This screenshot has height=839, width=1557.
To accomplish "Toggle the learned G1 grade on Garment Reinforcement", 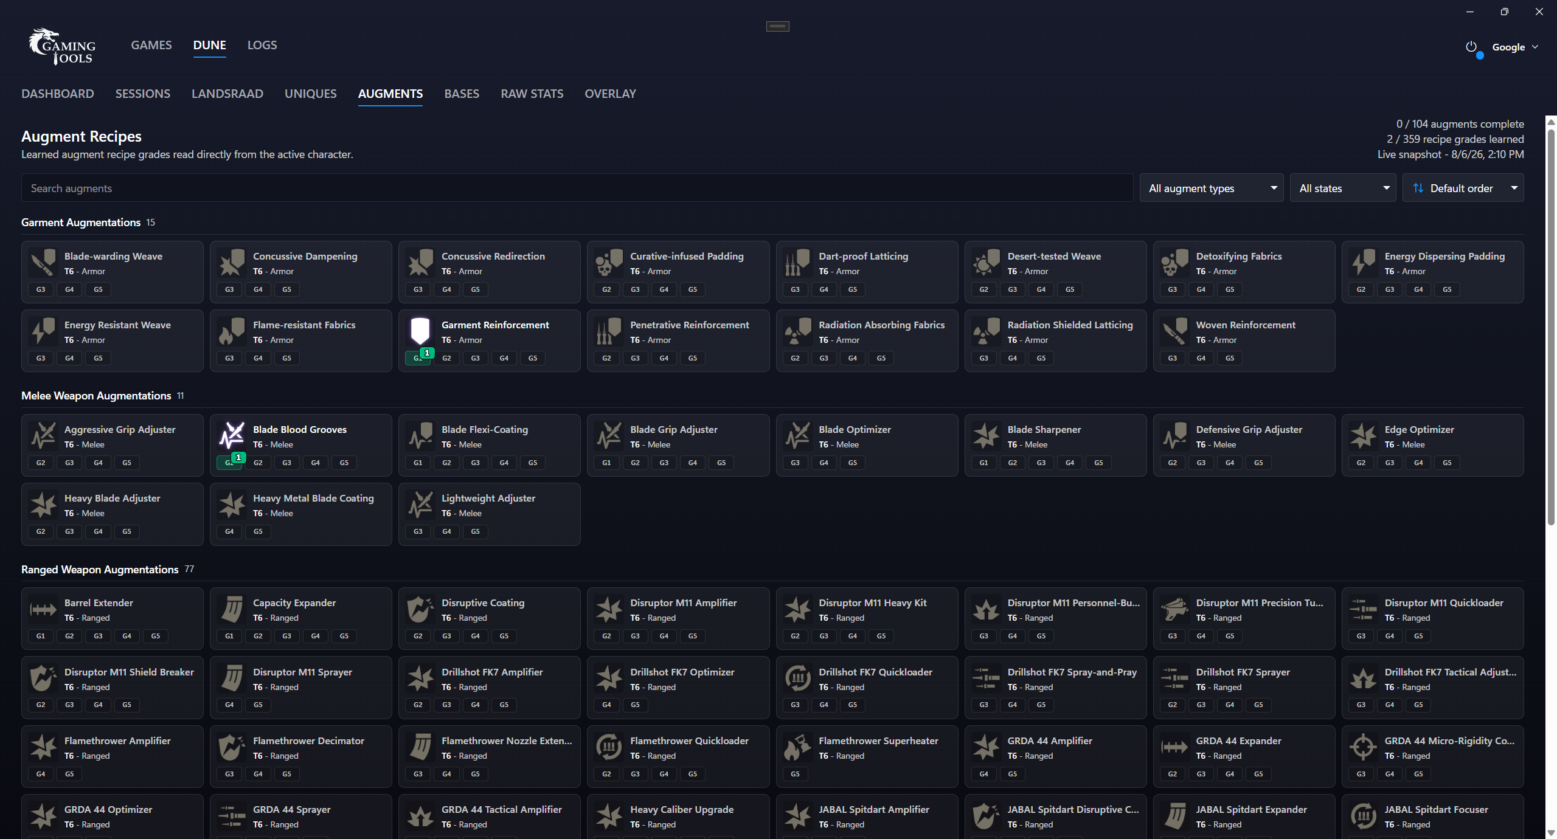I will 418,357.
